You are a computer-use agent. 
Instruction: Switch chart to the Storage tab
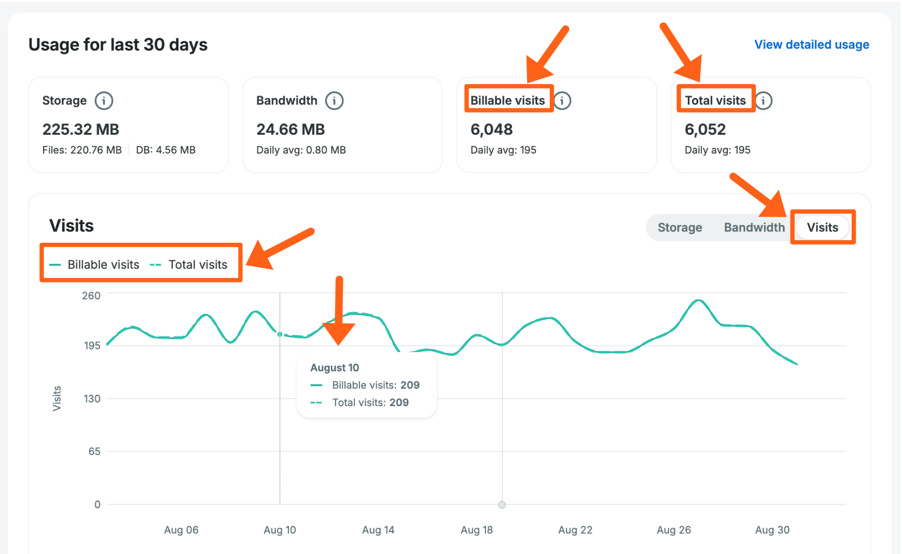click(x=679, y=228)
